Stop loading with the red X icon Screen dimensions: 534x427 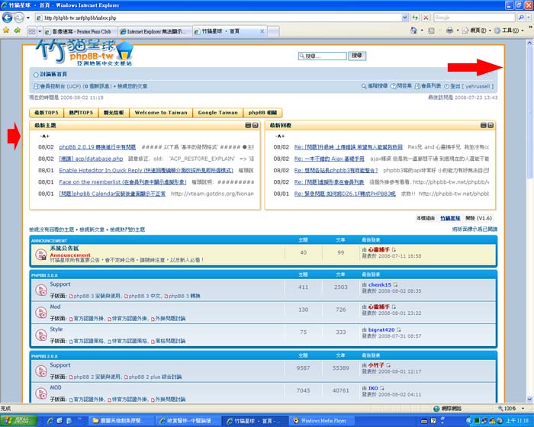426,18
